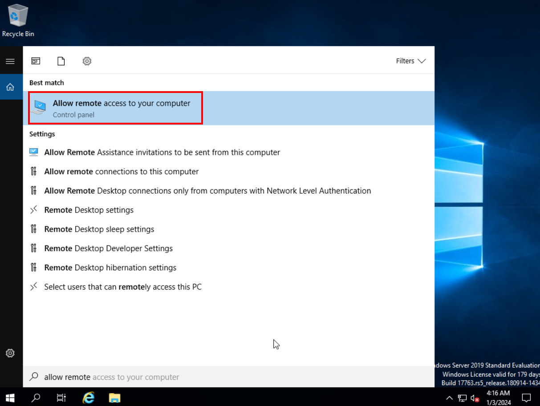The height and width of the screenshot is (406, 540).
Task: Open Remote Desktop hibernation settings
Action: (110, 268)
